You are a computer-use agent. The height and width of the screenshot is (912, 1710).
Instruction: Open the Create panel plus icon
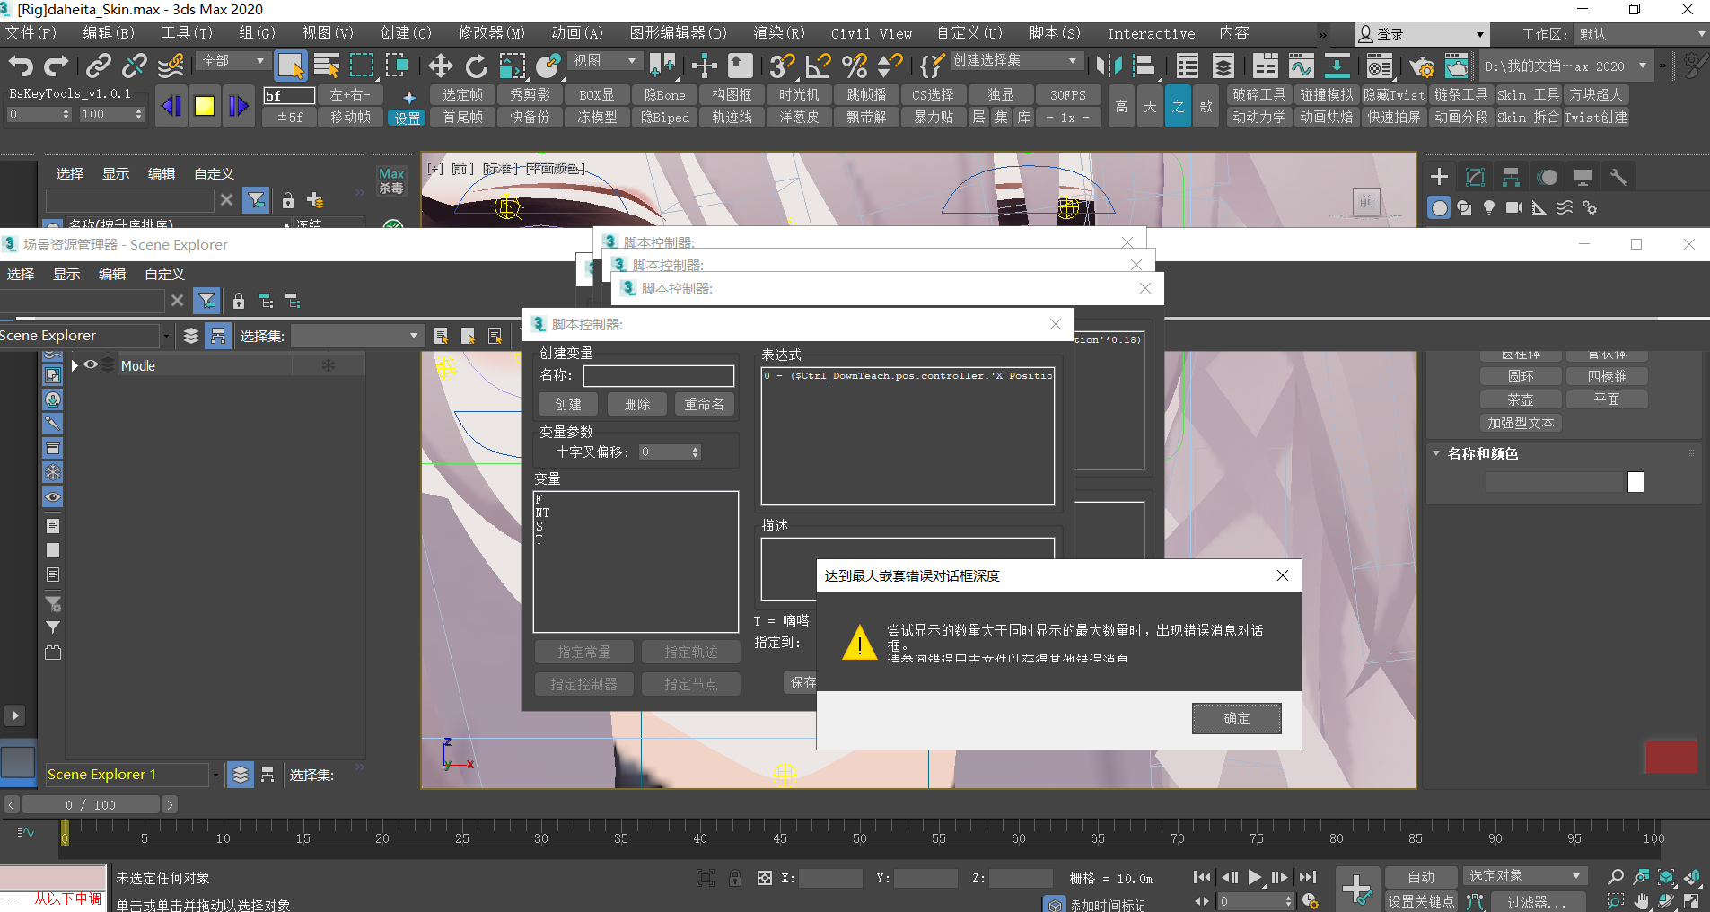(1439, 177)
